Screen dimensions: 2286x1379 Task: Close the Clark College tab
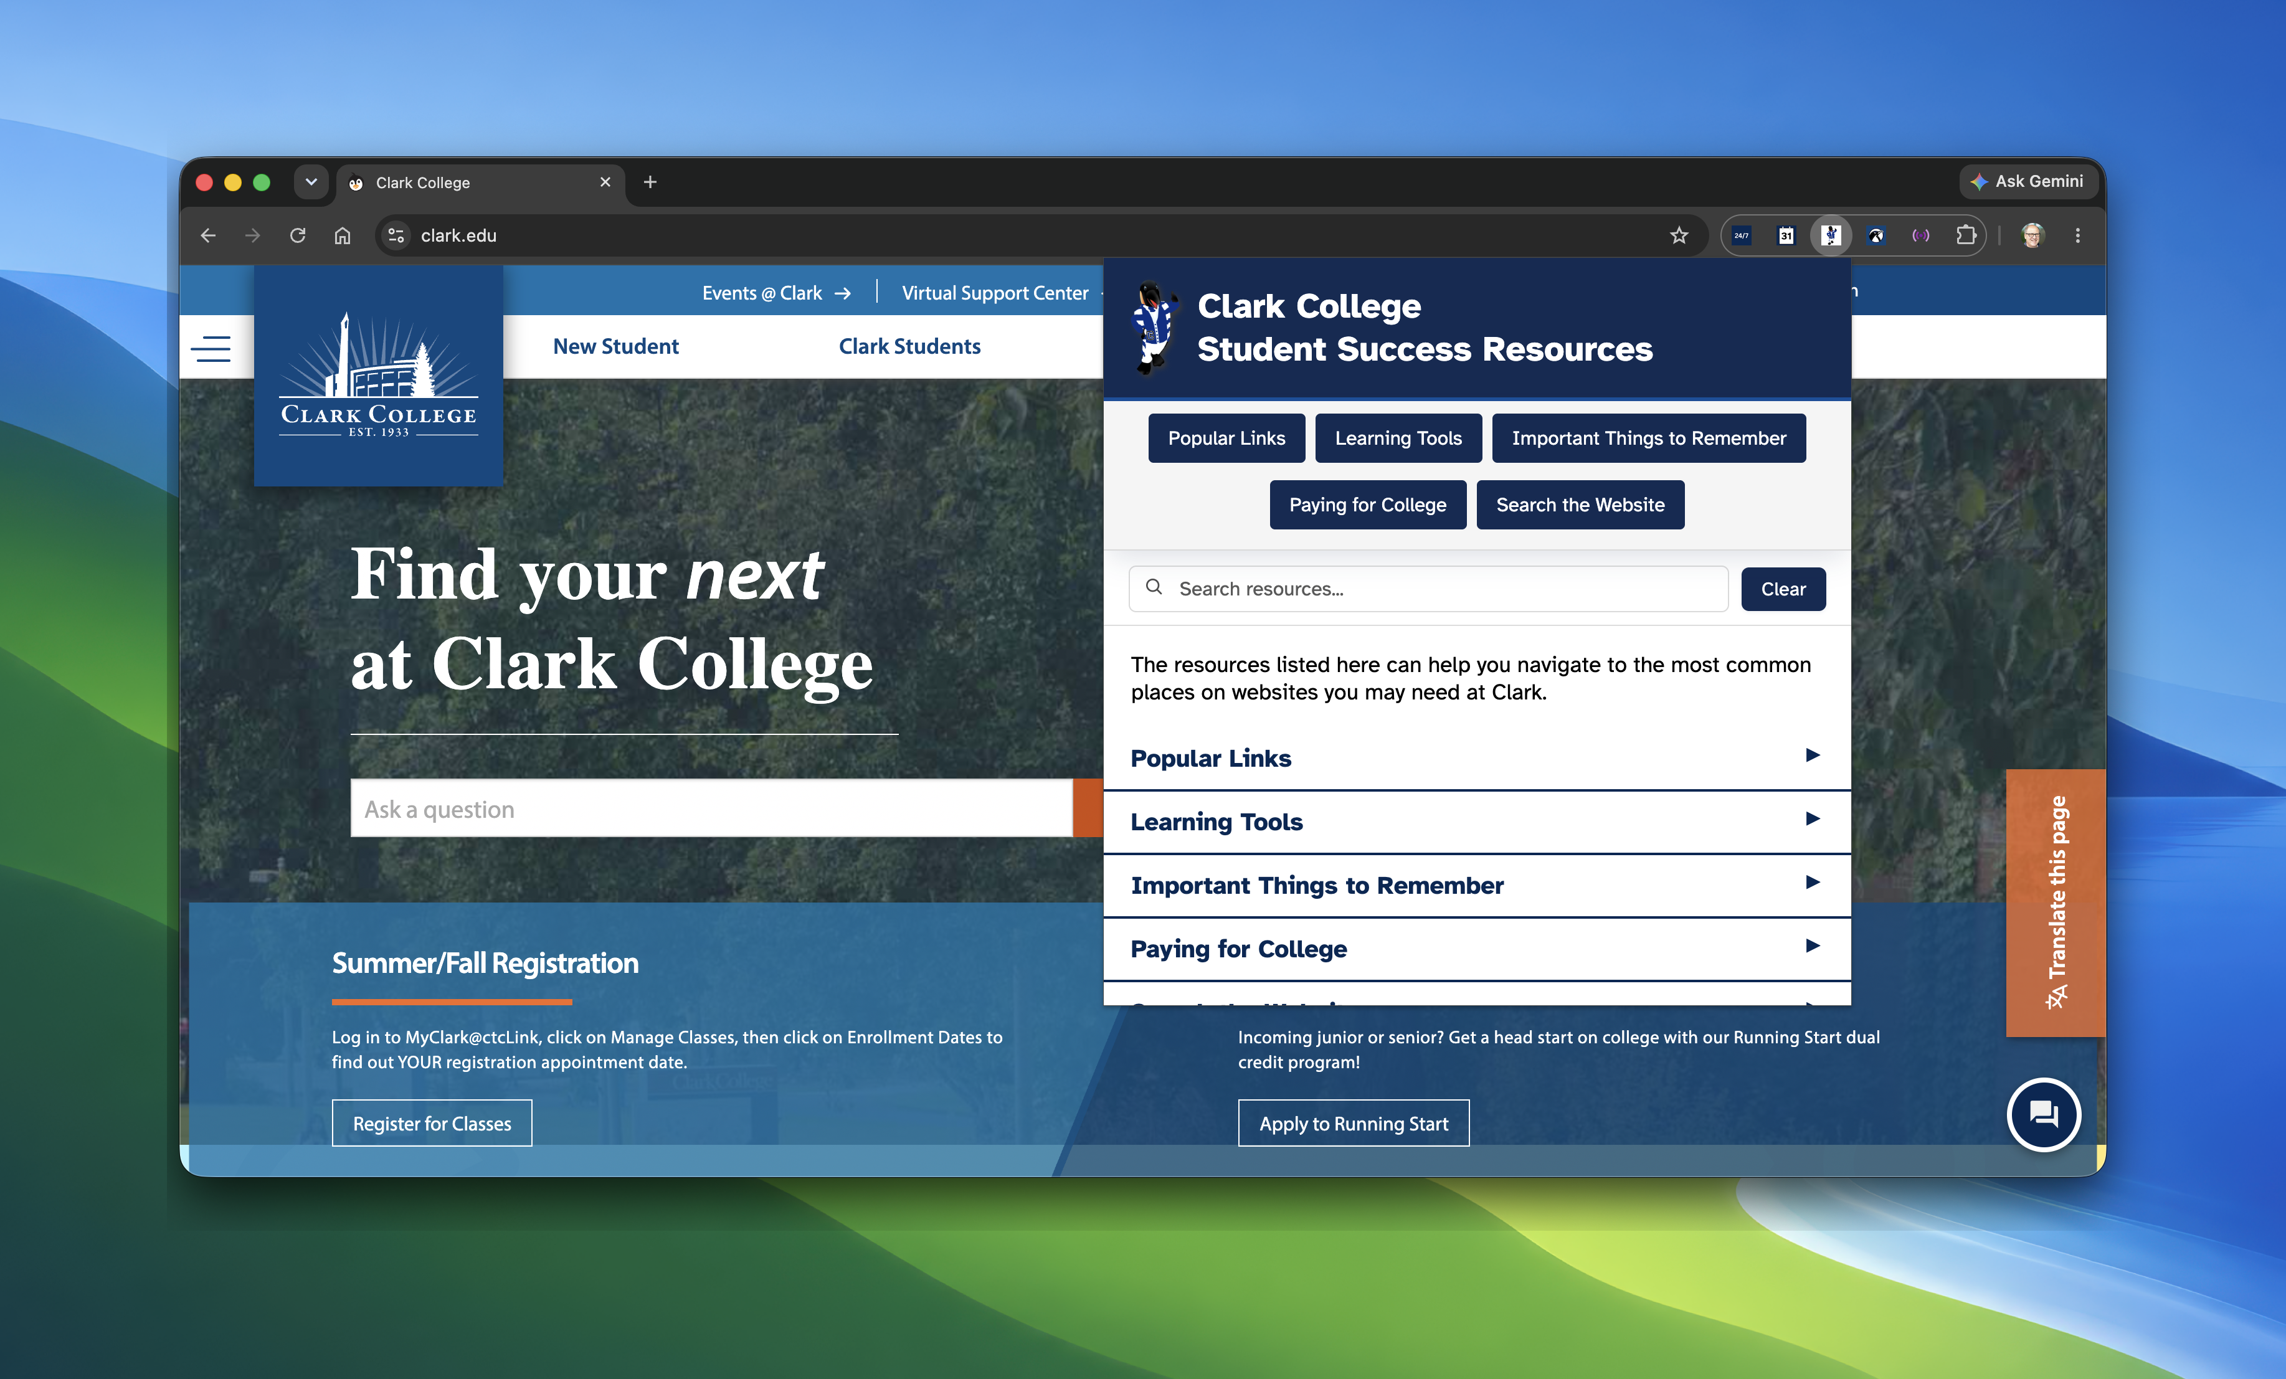(x=605, y=182)
